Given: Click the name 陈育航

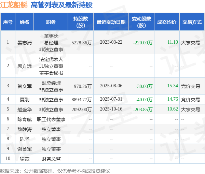Looking at the screenshot, I should (x=25, y=119).
